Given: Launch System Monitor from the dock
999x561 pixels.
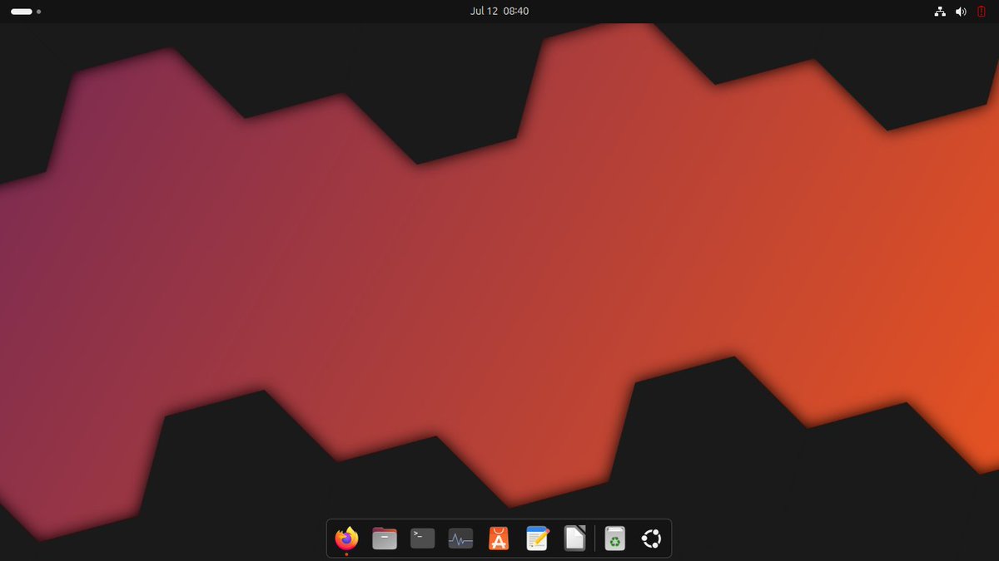Looking at the screenshot, I should coord(460,539).
